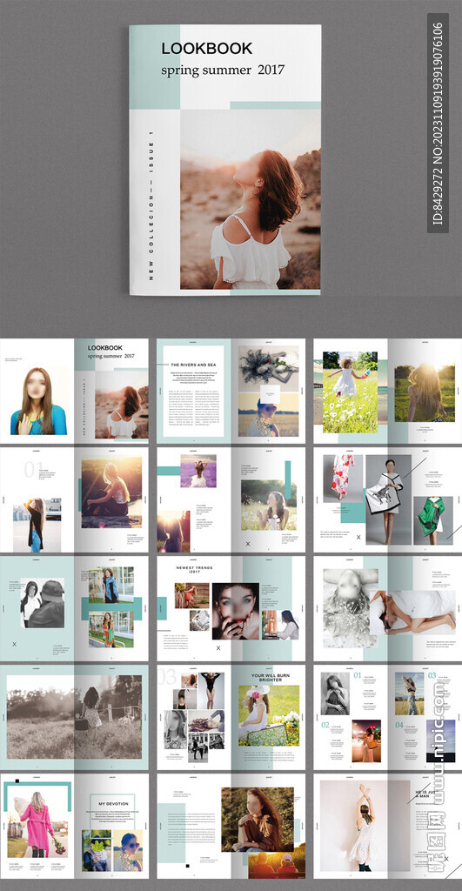Screen dimensions: 462x891
Task: Open photo of woman sitting in sun flare
Action: coord(111,493)
